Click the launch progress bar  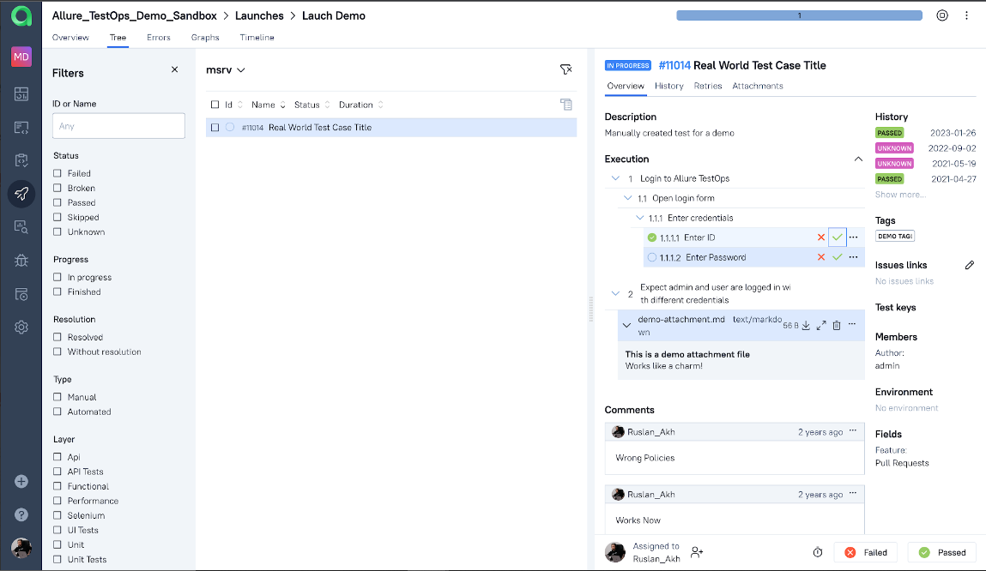click(798, 15)
